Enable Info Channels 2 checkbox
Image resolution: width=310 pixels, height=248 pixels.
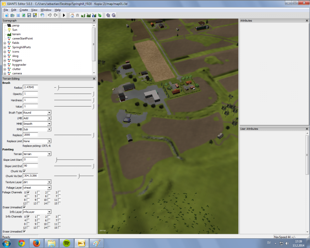(x=49, y=216)
